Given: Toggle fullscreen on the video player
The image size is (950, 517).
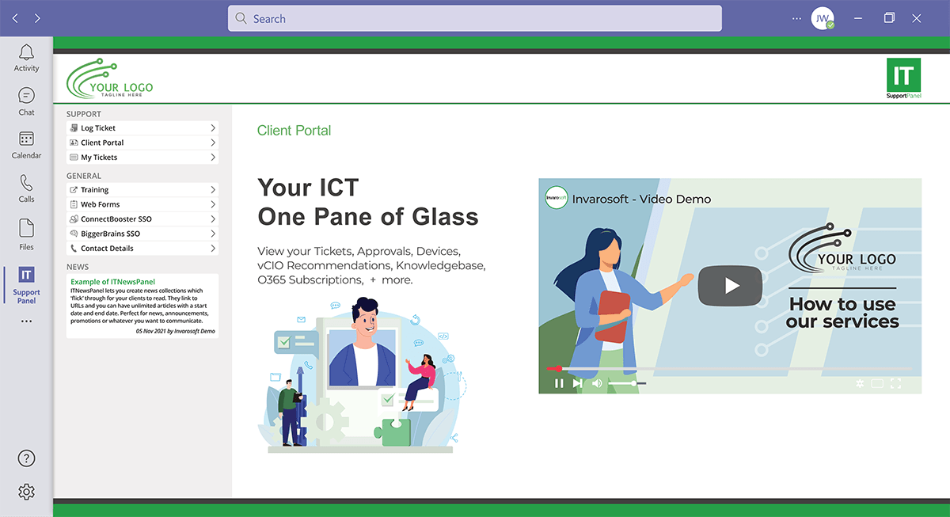Looking at the screenshot, I should coord(896,383).
